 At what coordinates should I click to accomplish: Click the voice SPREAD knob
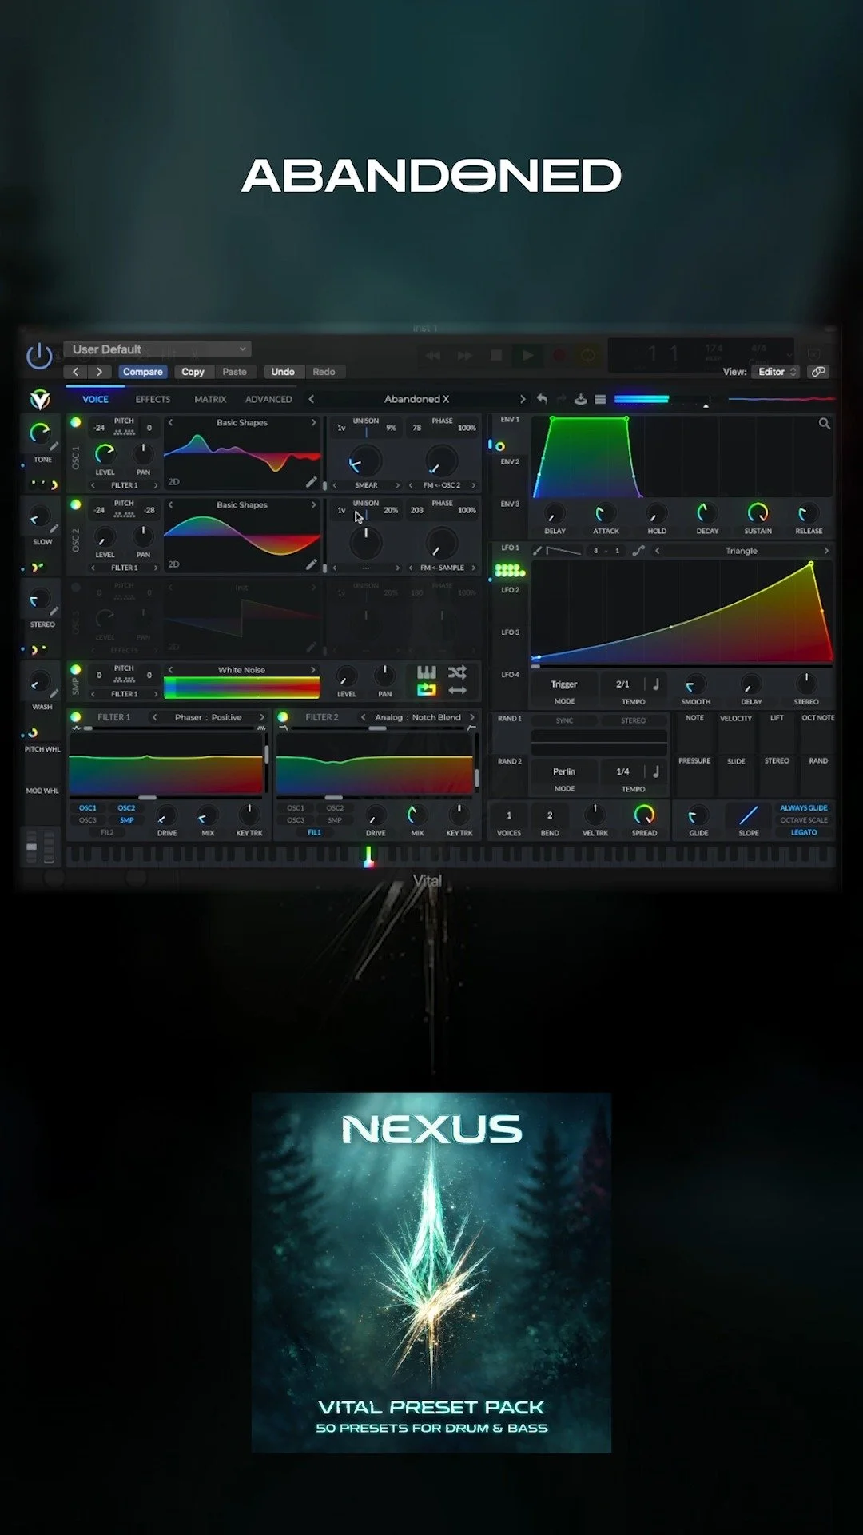click(x=644, y=815)
